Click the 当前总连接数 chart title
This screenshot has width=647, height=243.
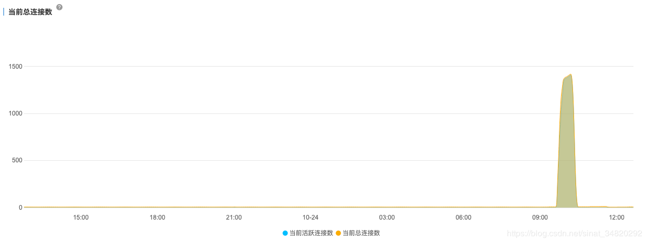point(30,11)
